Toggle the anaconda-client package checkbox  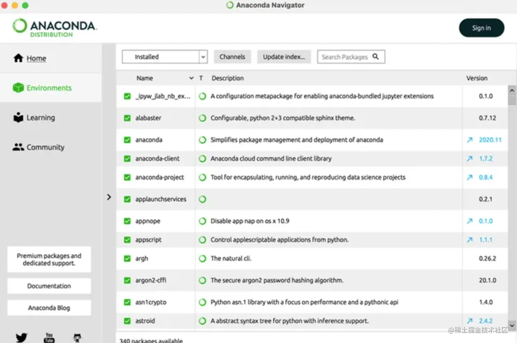coord(127,159)
